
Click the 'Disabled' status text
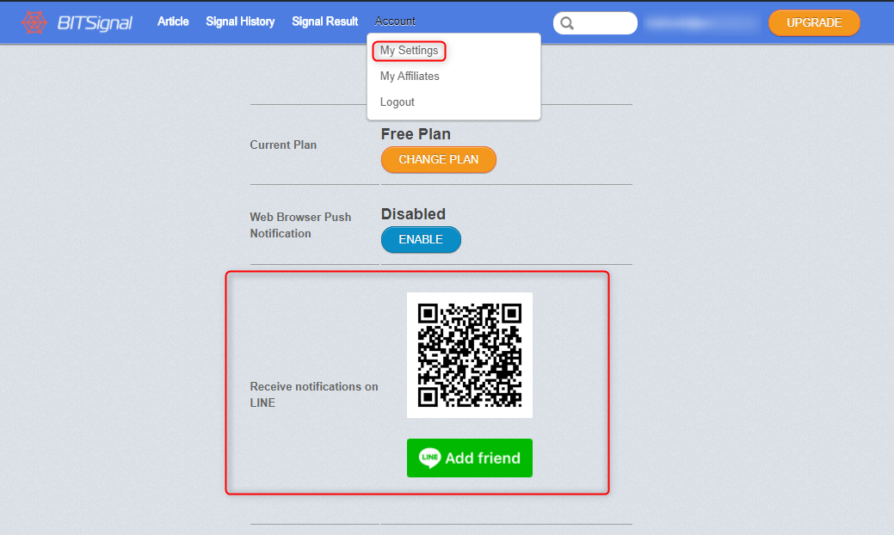pyautogui.click(x=413, y=214)
